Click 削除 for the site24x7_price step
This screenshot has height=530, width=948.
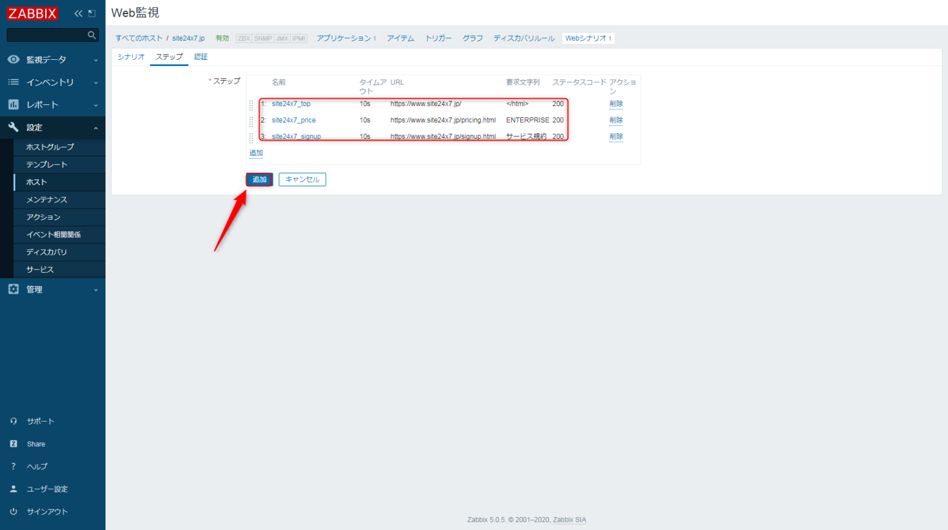pyautogui.click(x=615, y=120)
